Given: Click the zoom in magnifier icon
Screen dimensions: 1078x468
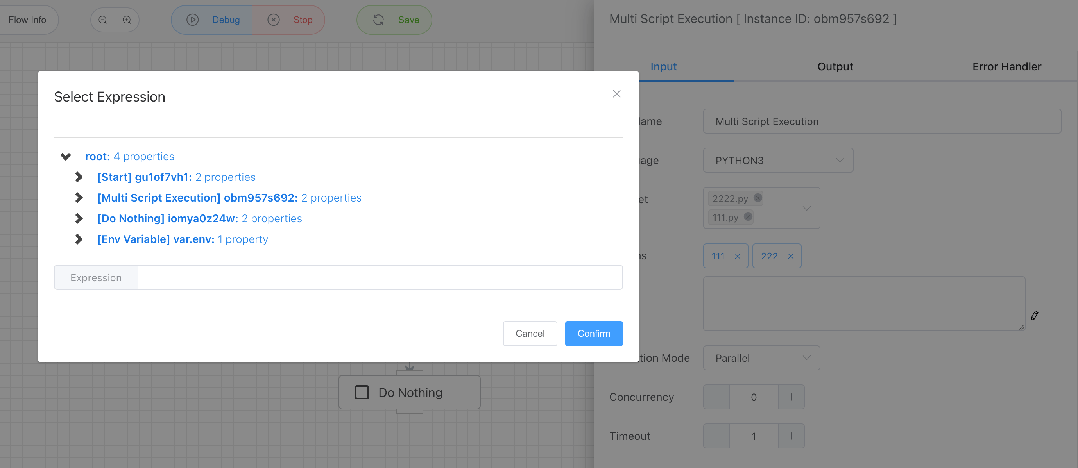Looking at the screenshot, I should (x=127, y=20).
